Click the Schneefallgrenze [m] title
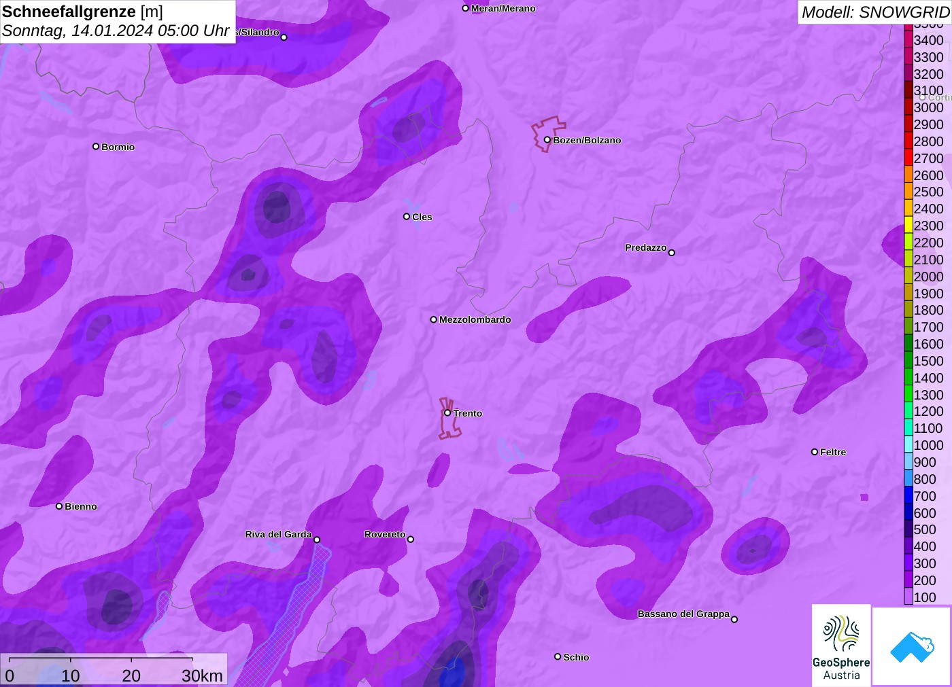The height and width of the screenshot is (687, 952). pos(82,12)
